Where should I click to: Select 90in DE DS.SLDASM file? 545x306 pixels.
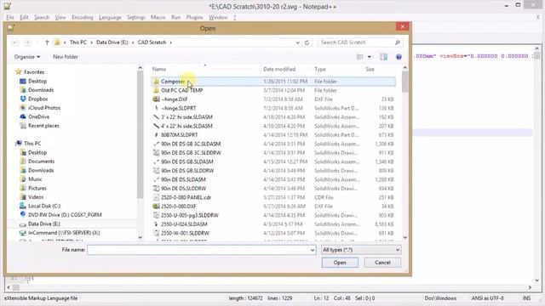point(273,179)
